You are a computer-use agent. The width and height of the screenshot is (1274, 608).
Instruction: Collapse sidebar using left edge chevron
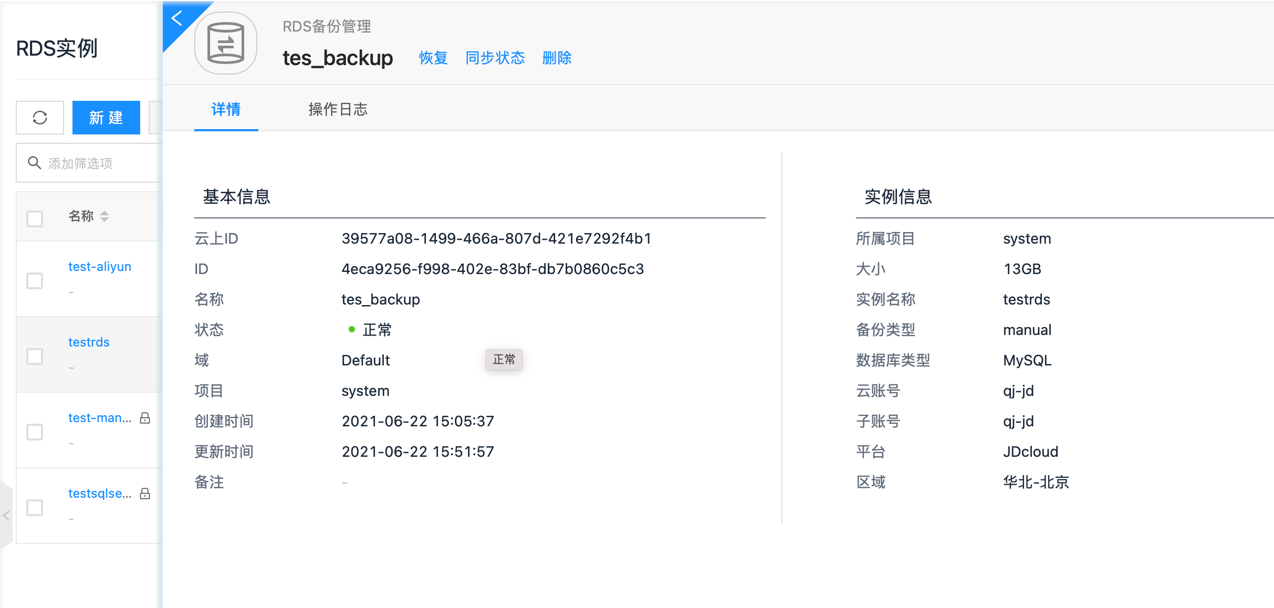click(x=6, y=516)
